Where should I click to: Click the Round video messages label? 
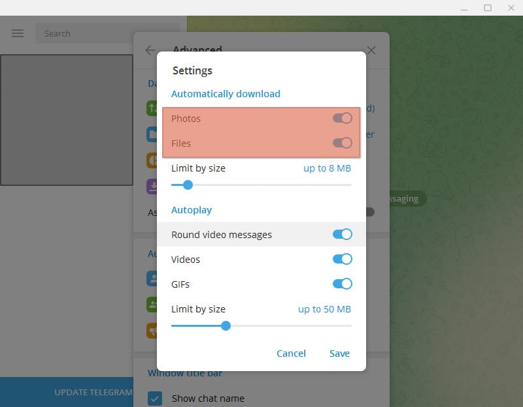point(222,235)
